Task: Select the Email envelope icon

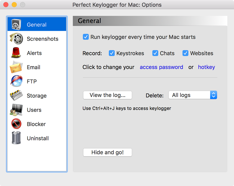Action: click(x=16, y=67)
